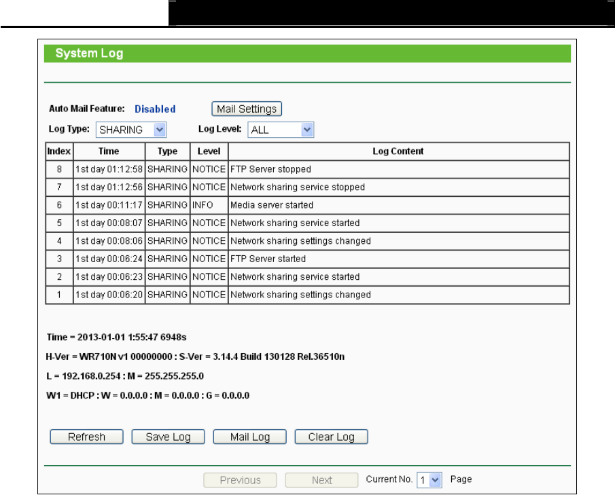Click the Time column header
Image resolution: width=615 pixels, height=495 pixels.
[x=109, y=151]
